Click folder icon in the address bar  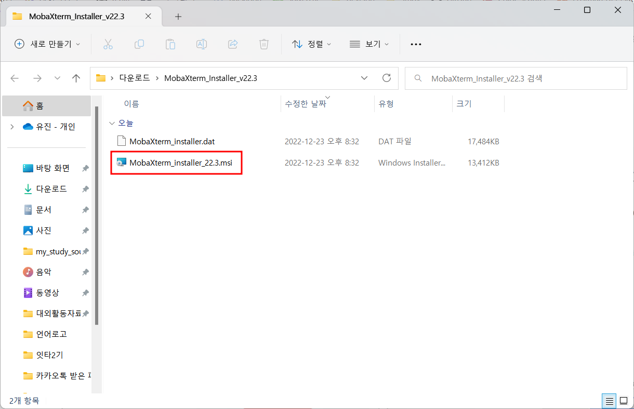click(101, 78)
